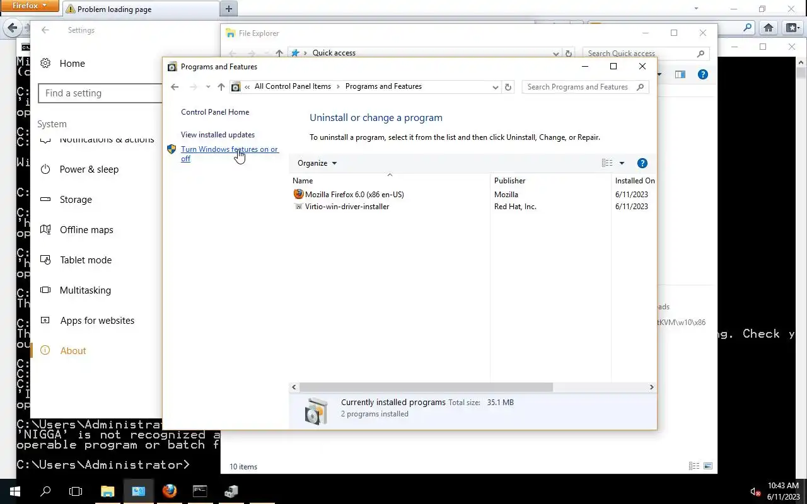The width and height of the screenshot is (807, 504).
Task: Click the Programs and Features taskbar icon
Action: pyautogui.click(x=231, y=491)
